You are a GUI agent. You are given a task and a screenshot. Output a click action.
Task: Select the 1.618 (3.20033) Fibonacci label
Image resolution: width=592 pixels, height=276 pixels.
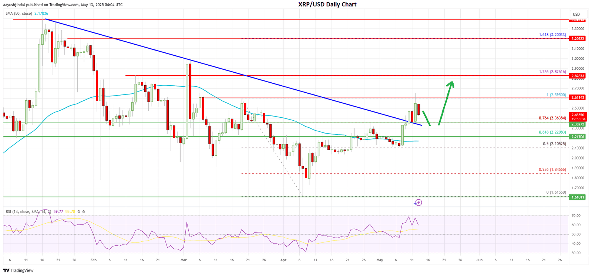click(x=552, y=35)
